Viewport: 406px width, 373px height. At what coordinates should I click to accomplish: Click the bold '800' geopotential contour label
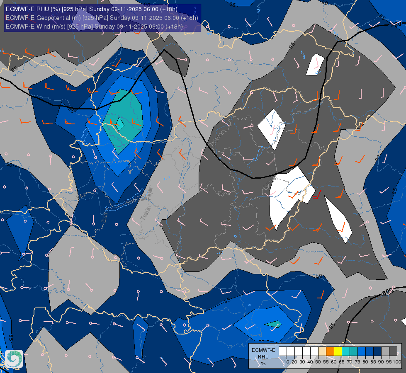pyautogui.click(x=387, y=292)
